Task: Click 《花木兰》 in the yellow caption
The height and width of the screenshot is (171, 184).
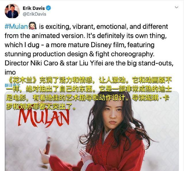Action: click(x=23, y=80)
